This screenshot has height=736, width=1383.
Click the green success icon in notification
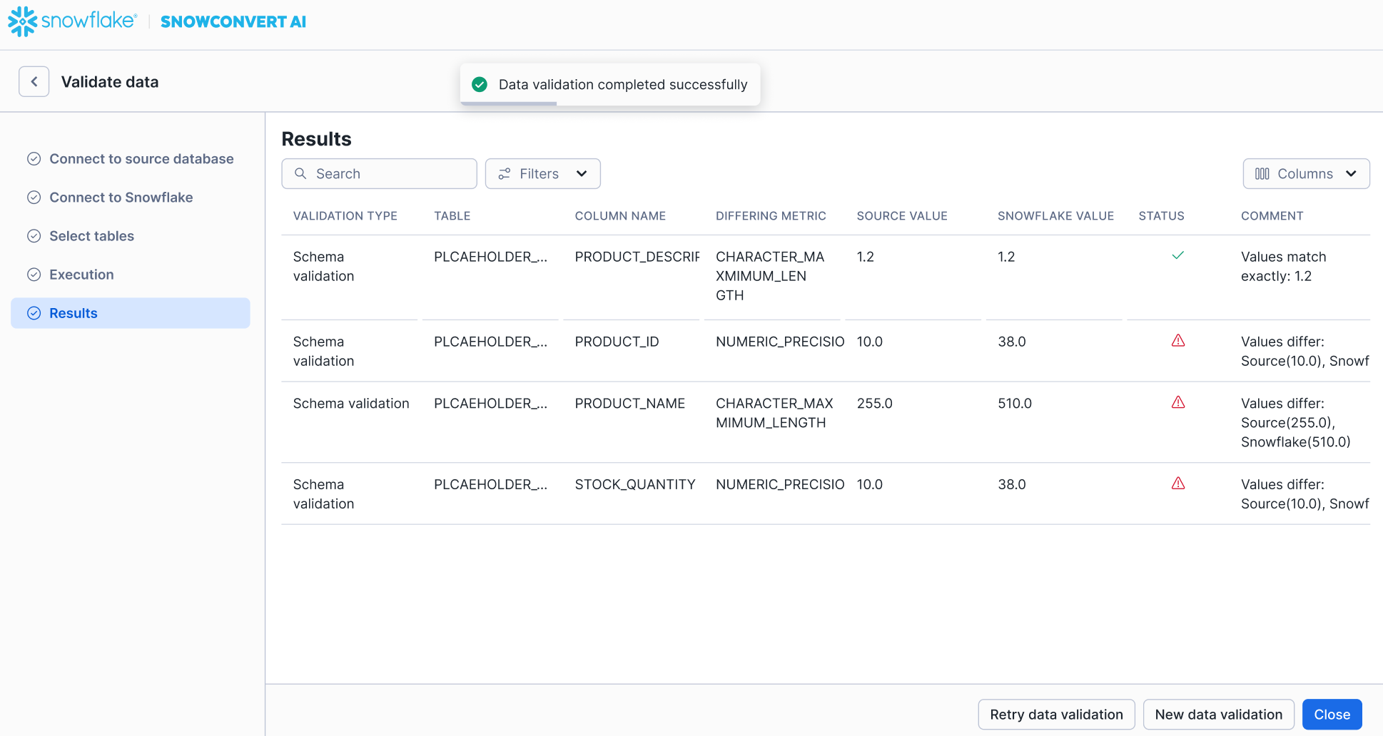pos(480,85)
